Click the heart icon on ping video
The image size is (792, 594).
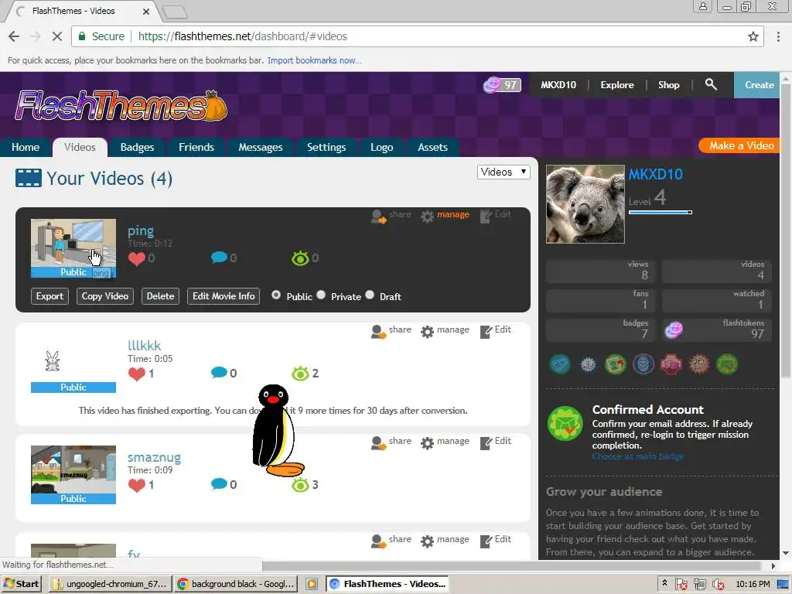point(136,258)
